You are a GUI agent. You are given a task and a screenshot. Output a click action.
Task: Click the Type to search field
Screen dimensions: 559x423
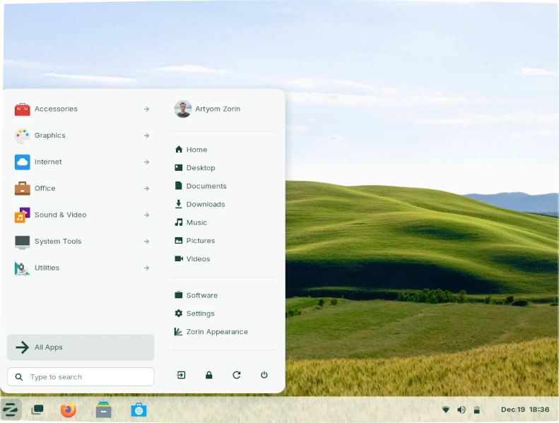pos(88,377)
